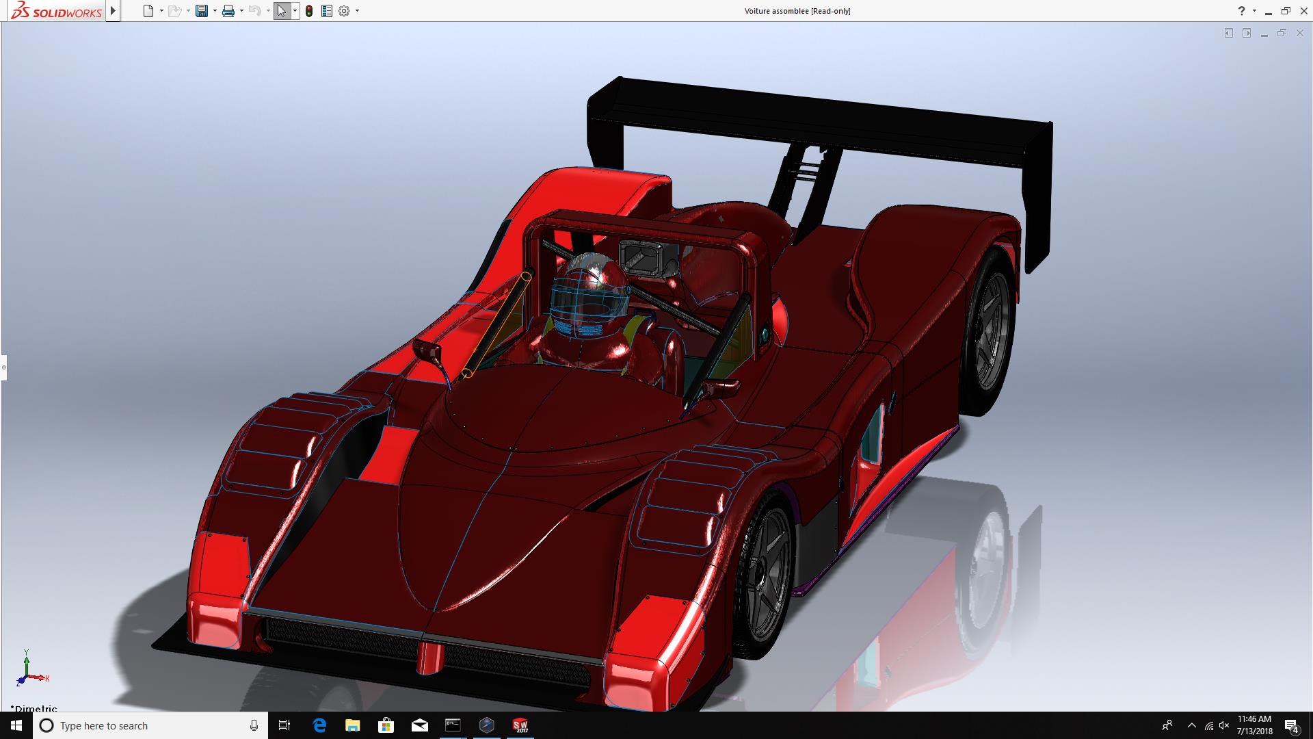Collapse the left panel viewport arrow
The image size is (1313, 739).
[1228, 33]
